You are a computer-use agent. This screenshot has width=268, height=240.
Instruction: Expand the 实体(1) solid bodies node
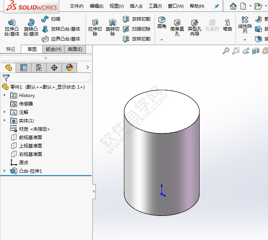click(5, 120)
